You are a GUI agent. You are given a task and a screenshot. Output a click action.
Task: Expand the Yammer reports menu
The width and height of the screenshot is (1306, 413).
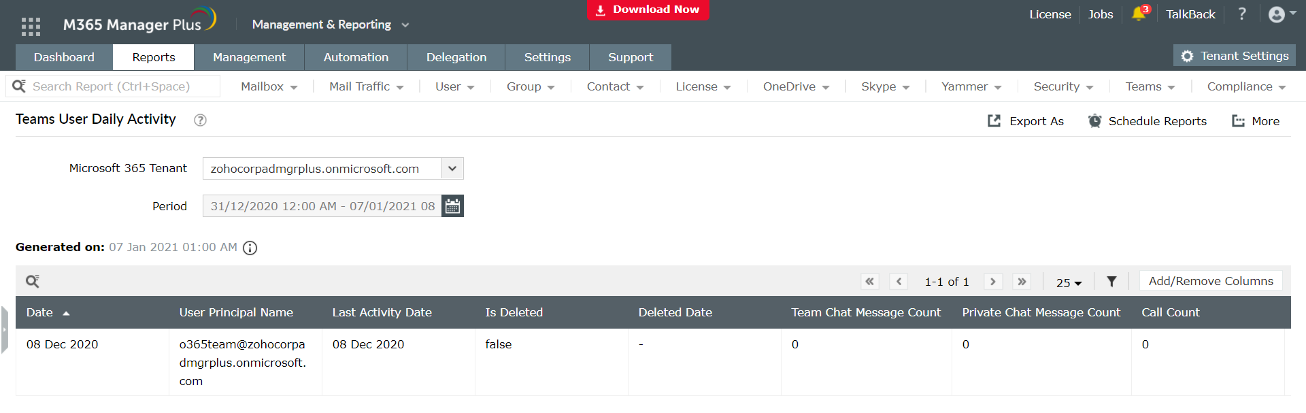coord(971,86)
